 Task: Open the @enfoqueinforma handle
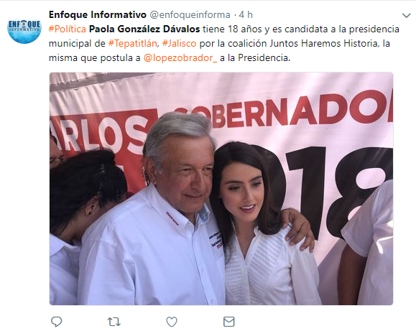click(x=190, y=14)
